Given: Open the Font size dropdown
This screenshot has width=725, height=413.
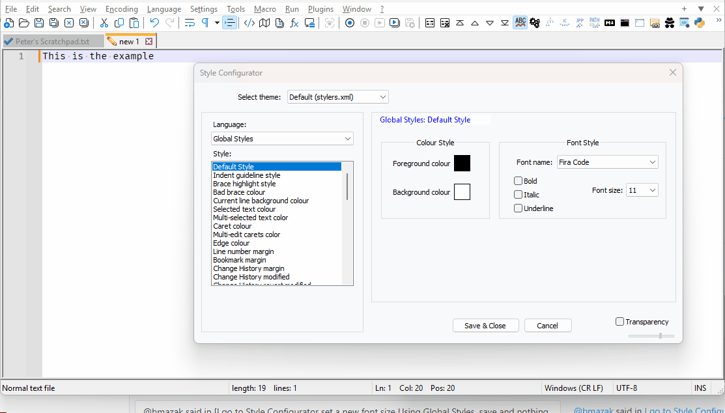Looking at the screenshot, I should pyautogui.click(x=642, y=190).
